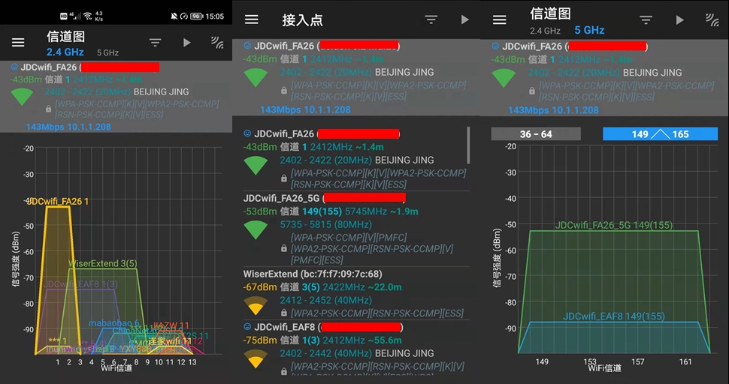Tap filter icon in 2.4 GHz channel graph screen

pyautogui.click(x=156, y=43)
